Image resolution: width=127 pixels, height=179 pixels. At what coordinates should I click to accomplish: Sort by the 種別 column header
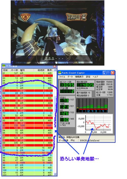pos(27,70)
